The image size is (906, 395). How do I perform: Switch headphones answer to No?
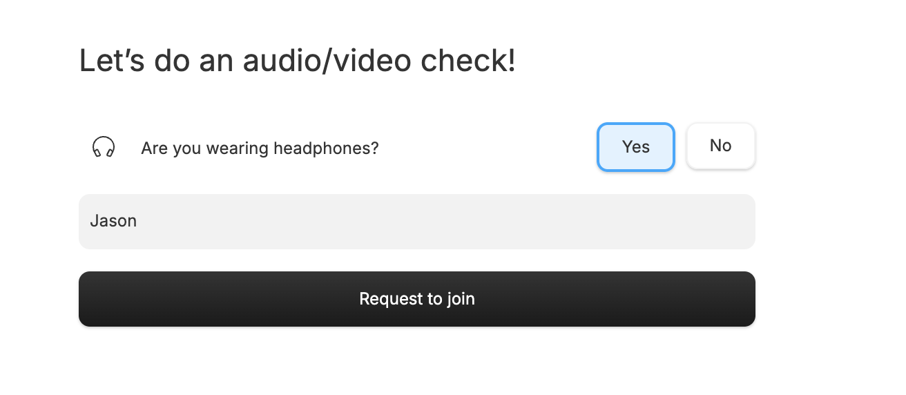coord(720,146)
